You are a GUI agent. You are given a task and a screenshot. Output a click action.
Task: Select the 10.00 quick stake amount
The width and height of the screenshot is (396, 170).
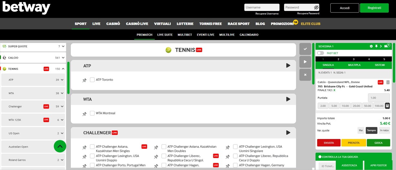point(345,106)
